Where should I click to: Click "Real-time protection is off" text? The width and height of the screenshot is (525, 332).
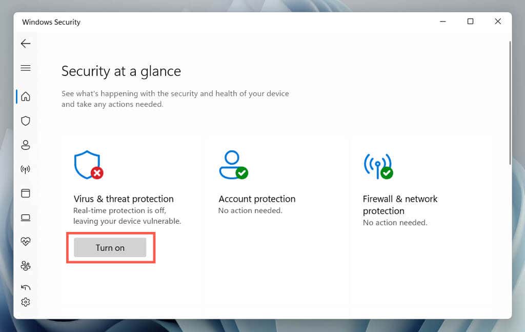(119, 210)
